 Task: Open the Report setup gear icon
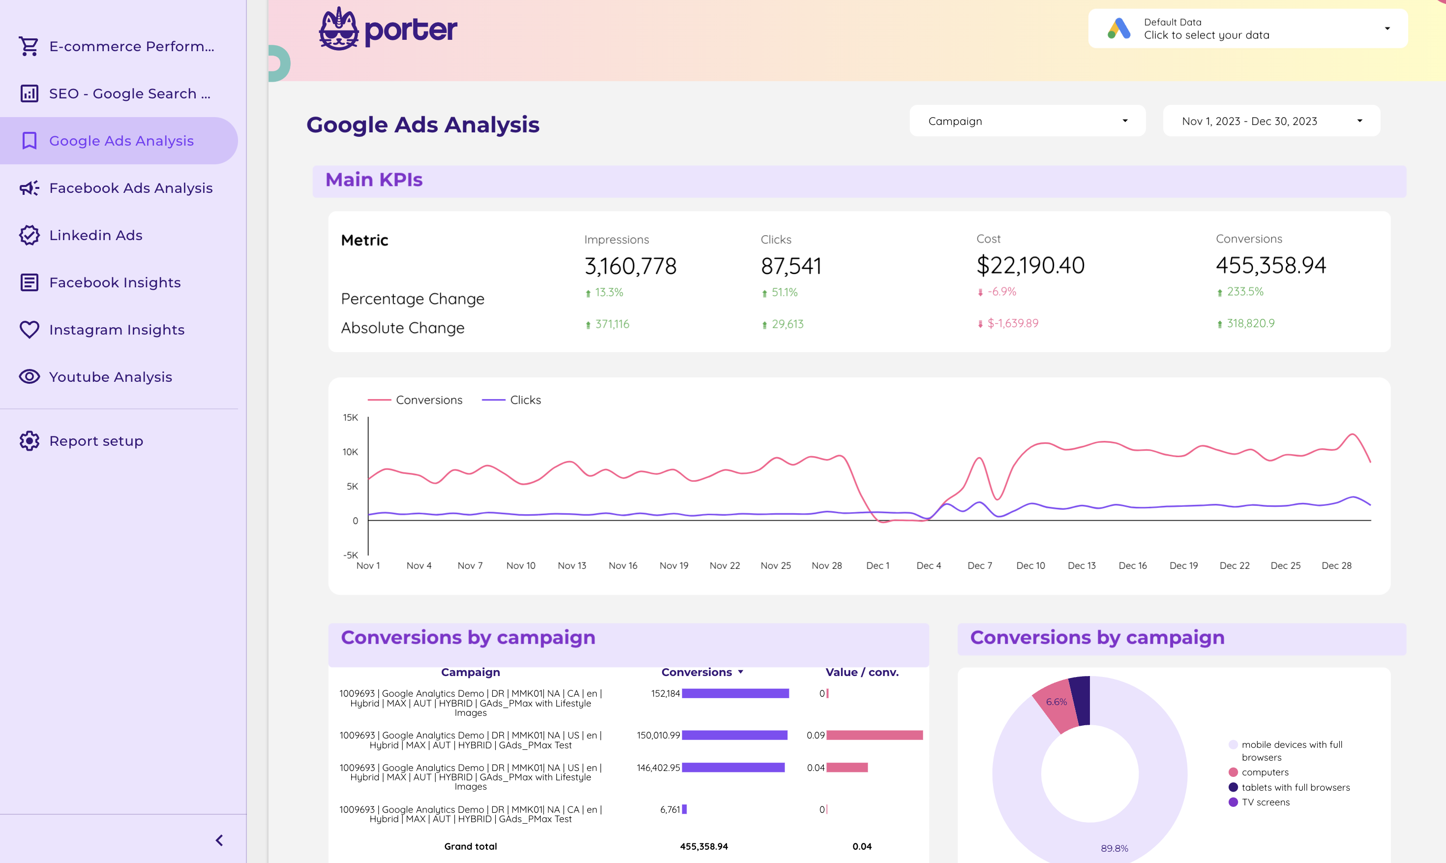(x=30, y=441)
